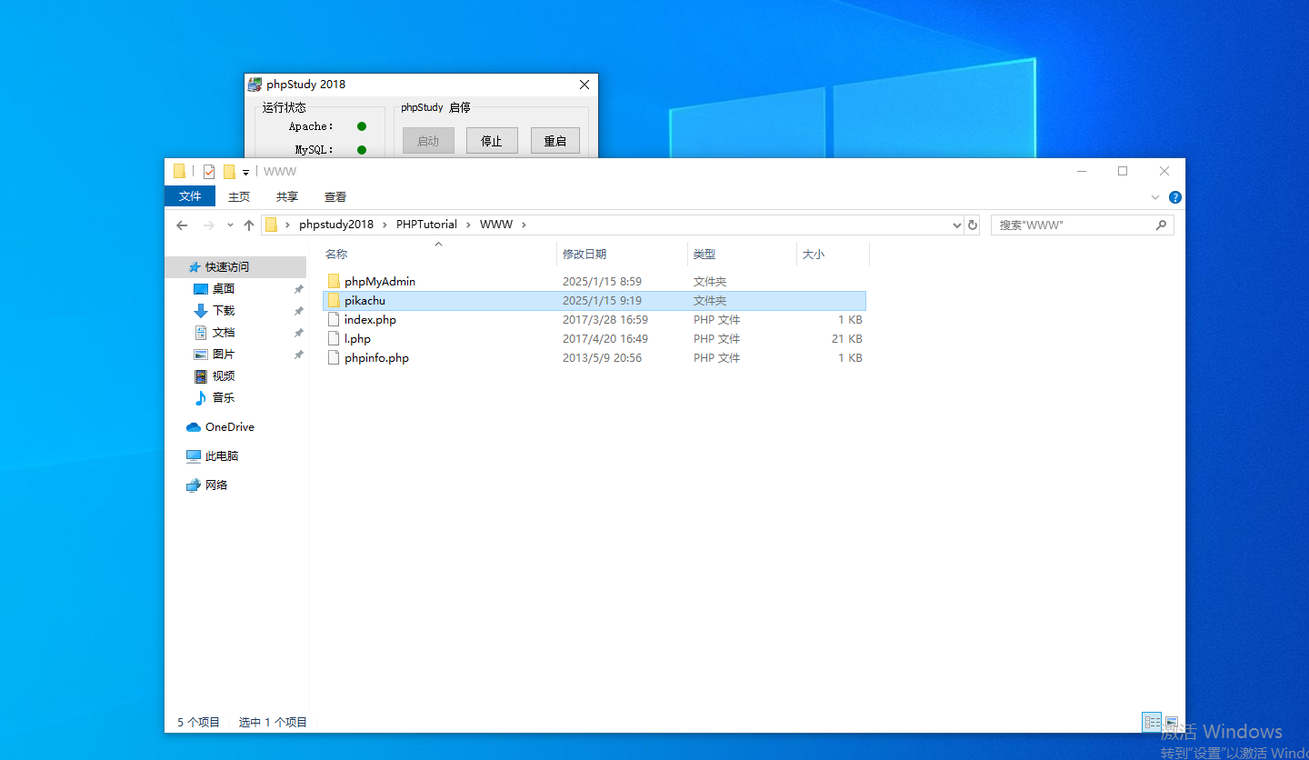
Task: Open 图片 in quick access
Action: [x=224, y=354]
